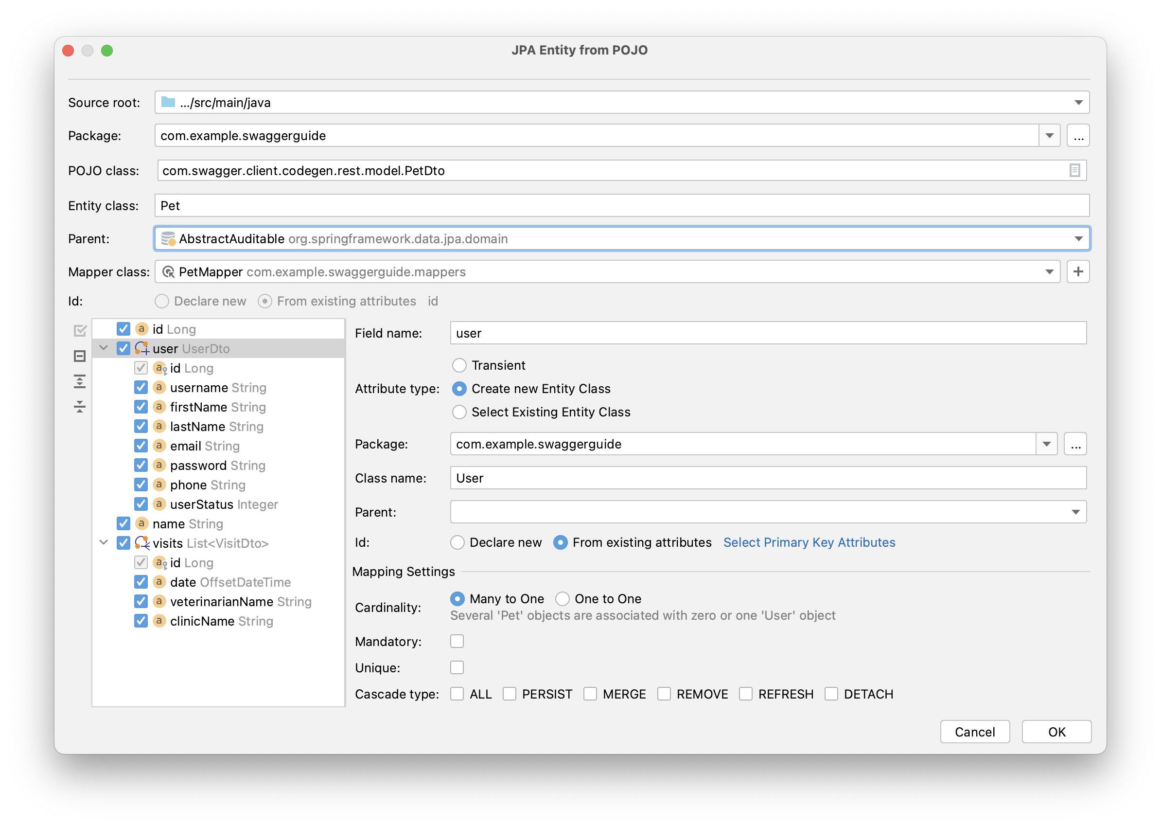Click ellipsis button beside top Package field
Screen dimensions: 1161x826
coord(1078,136)
